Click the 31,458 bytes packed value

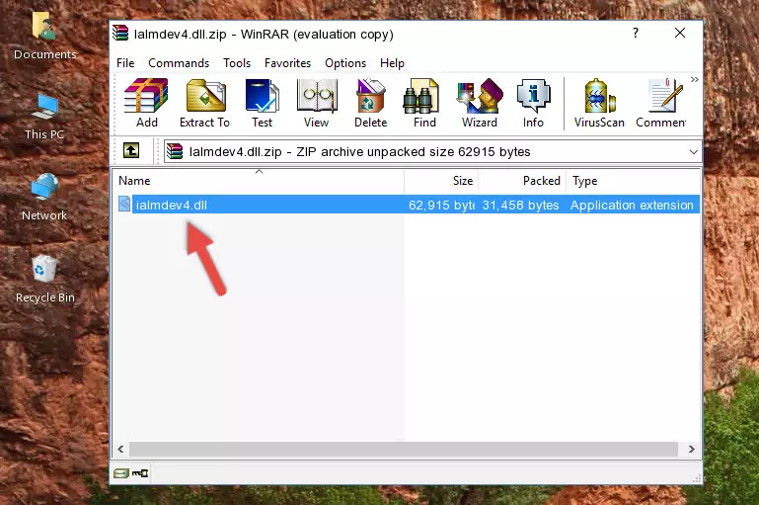click(x=520, y=205)
